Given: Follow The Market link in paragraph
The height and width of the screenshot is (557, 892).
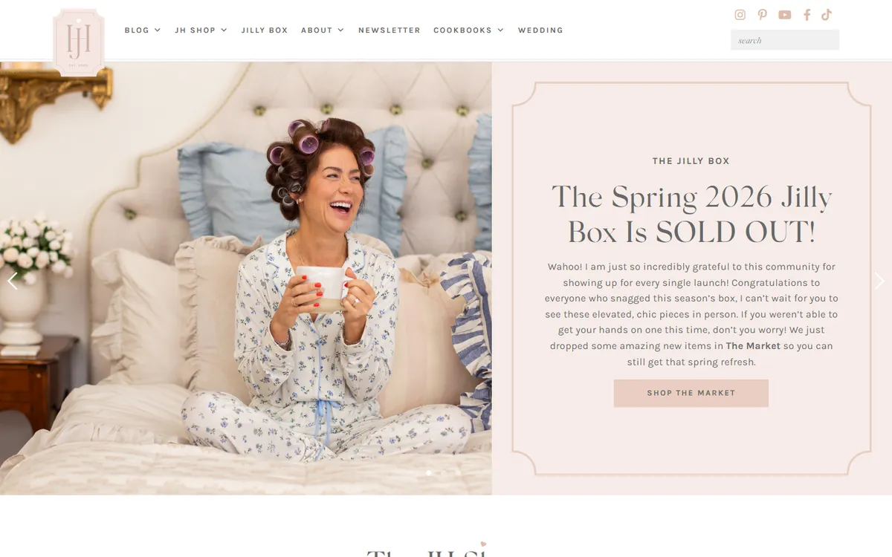Looking at the screenshot, I should pyautogui.click(x=753, y=346).
